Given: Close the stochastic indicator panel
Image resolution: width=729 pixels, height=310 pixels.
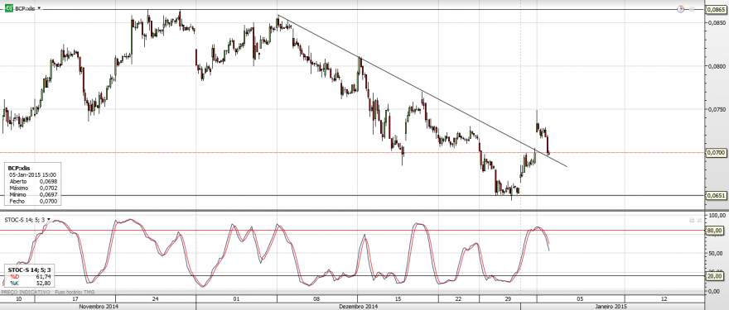Looking at the screenshot, I should point(699,220).
